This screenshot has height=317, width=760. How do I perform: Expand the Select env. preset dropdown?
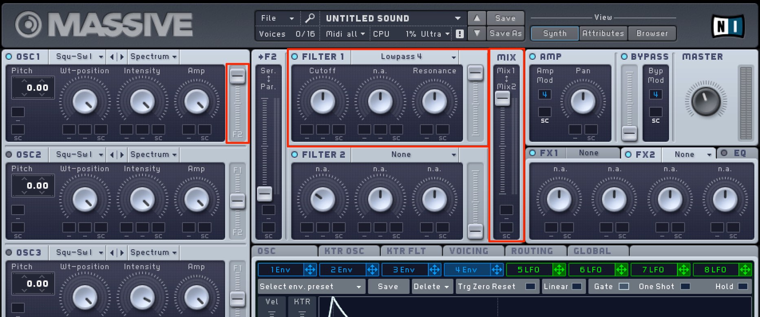point(310,287)
